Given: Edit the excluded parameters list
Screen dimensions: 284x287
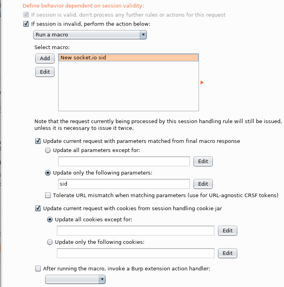Looking at the screenshot, I should (203, 161).
